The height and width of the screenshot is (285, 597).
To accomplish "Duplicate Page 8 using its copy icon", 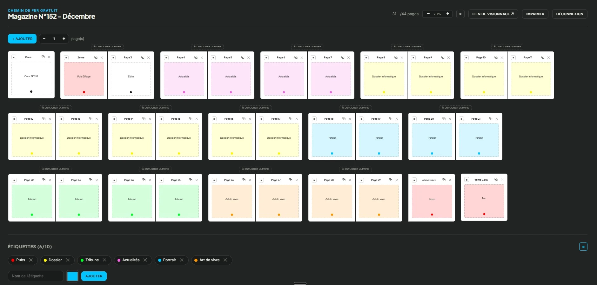I will click(396, 57).
